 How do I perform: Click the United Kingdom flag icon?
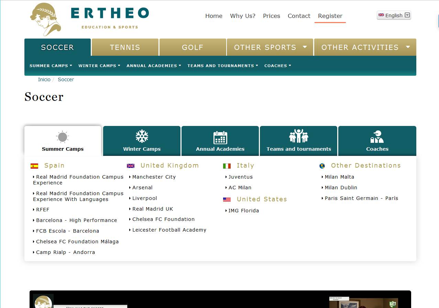point(131,166)
